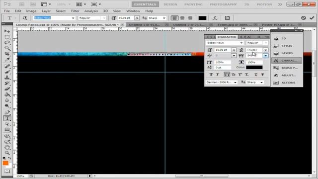Open the Window menu

tap(133, 11)
